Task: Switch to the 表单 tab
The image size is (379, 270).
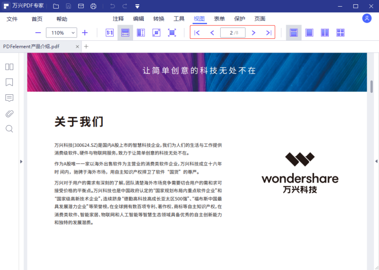Action: pos(219,18)
